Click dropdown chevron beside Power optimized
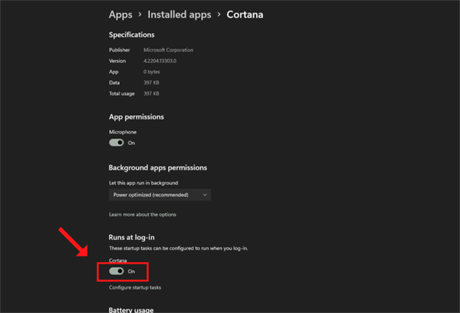 205,195
